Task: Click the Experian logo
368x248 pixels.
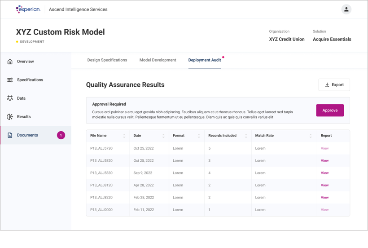Action: (28, 9)
